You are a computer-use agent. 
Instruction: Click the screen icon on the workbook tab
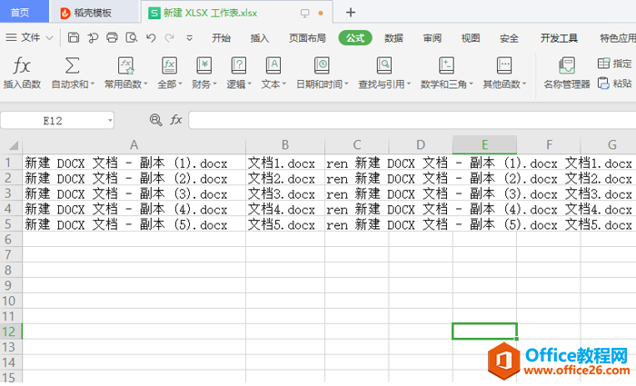coord(305,13)
